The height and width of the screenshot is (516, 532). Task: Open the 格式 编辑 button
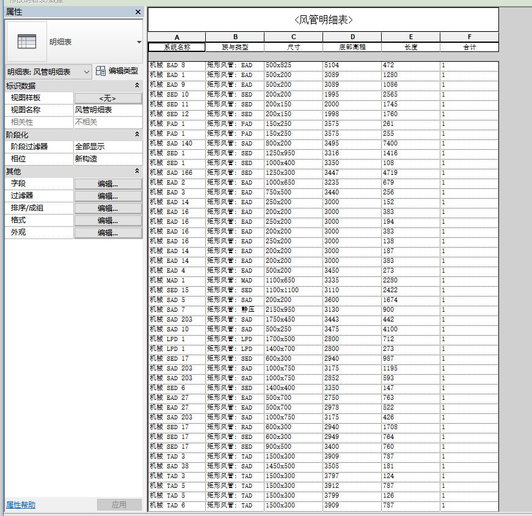pyautogui.click(x=108, y=221)
